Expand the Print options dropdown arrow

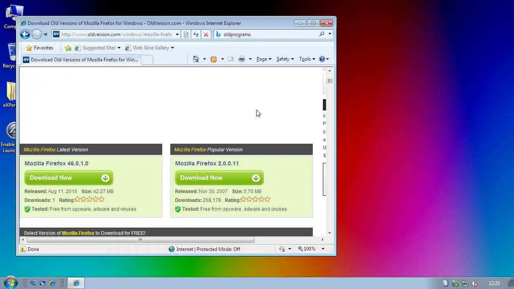click(250, 59)
